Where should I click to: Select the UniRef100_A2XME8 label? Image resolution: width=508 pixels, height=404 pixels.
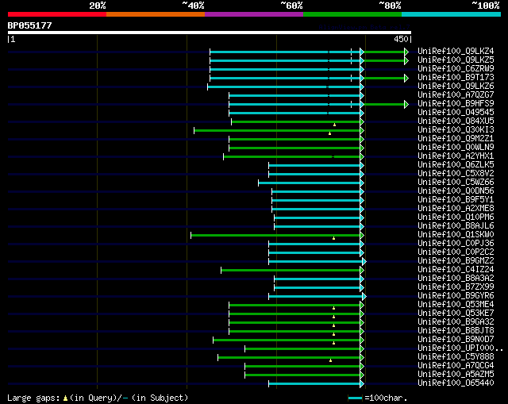coord(456,209)
